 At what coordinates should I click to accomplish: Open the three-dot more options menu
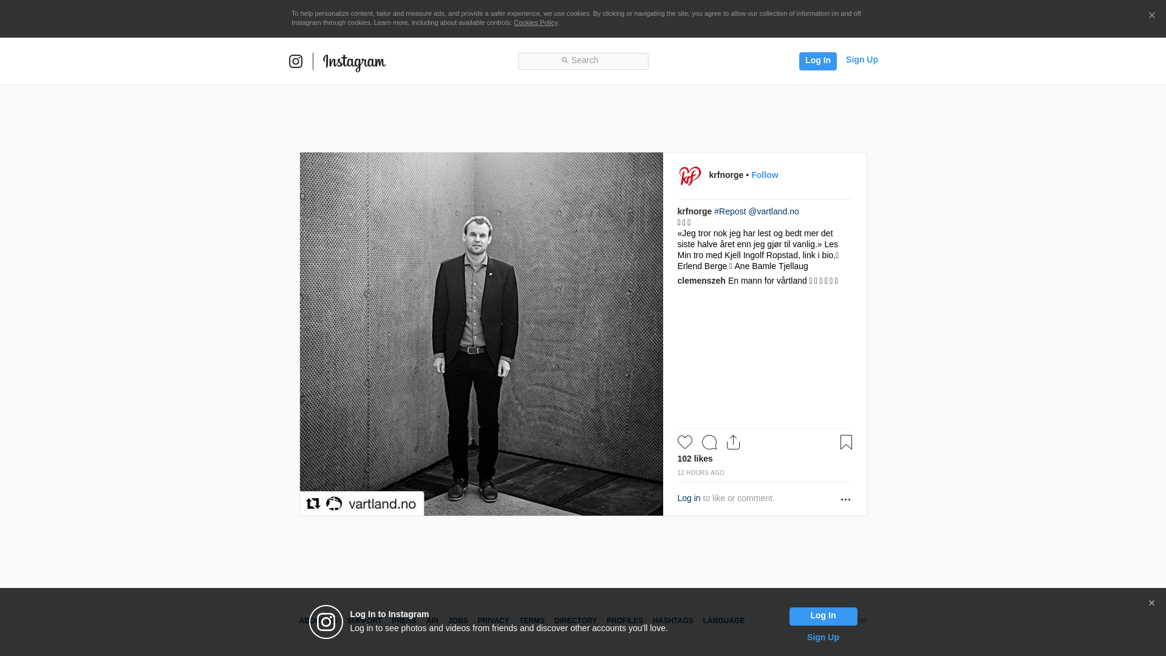tap(845, 499)
